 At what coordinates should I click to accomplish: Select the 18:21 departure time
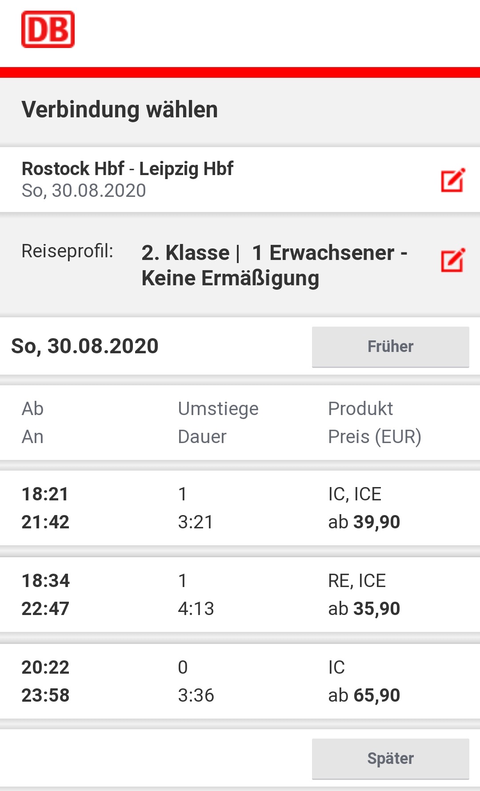coord(45,494)
